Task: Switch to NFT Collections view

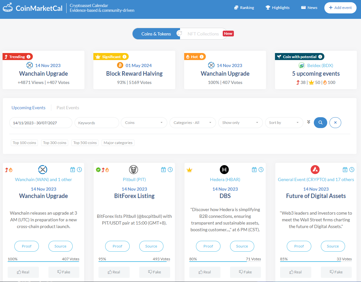Action: point(203,34)
